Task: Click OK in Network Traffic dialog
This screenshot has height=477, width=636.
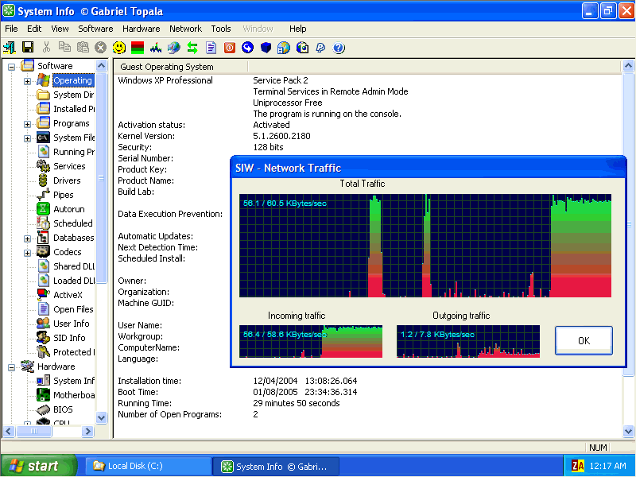Action: [584, 341]
